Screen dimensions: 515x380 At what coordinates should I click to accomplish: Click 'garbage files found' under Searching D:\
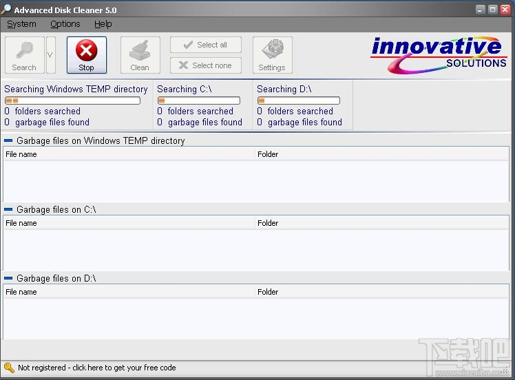click(305, 122)
